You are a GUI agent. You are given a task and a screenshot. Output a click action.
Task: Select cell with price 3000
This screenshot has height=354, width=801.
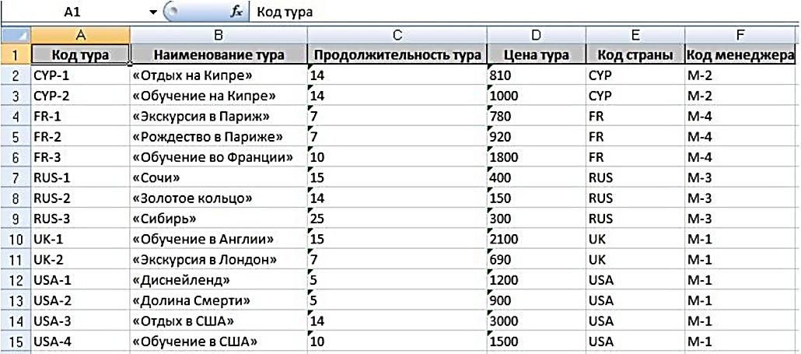point(537,321)
